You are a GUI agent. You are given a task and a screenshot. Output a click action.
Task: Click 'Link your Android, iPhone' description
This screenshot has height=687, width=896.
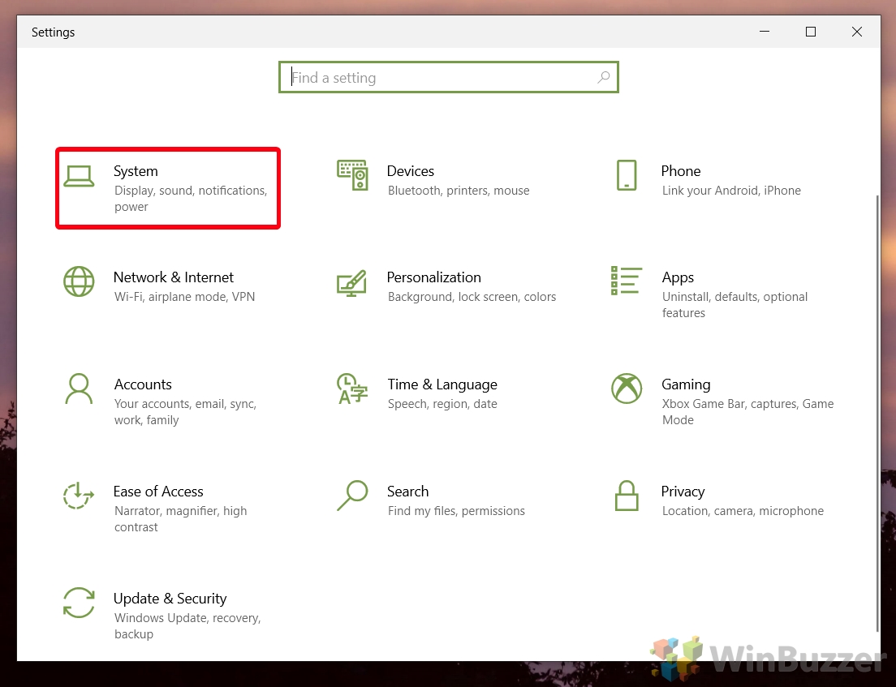(731, 191)
